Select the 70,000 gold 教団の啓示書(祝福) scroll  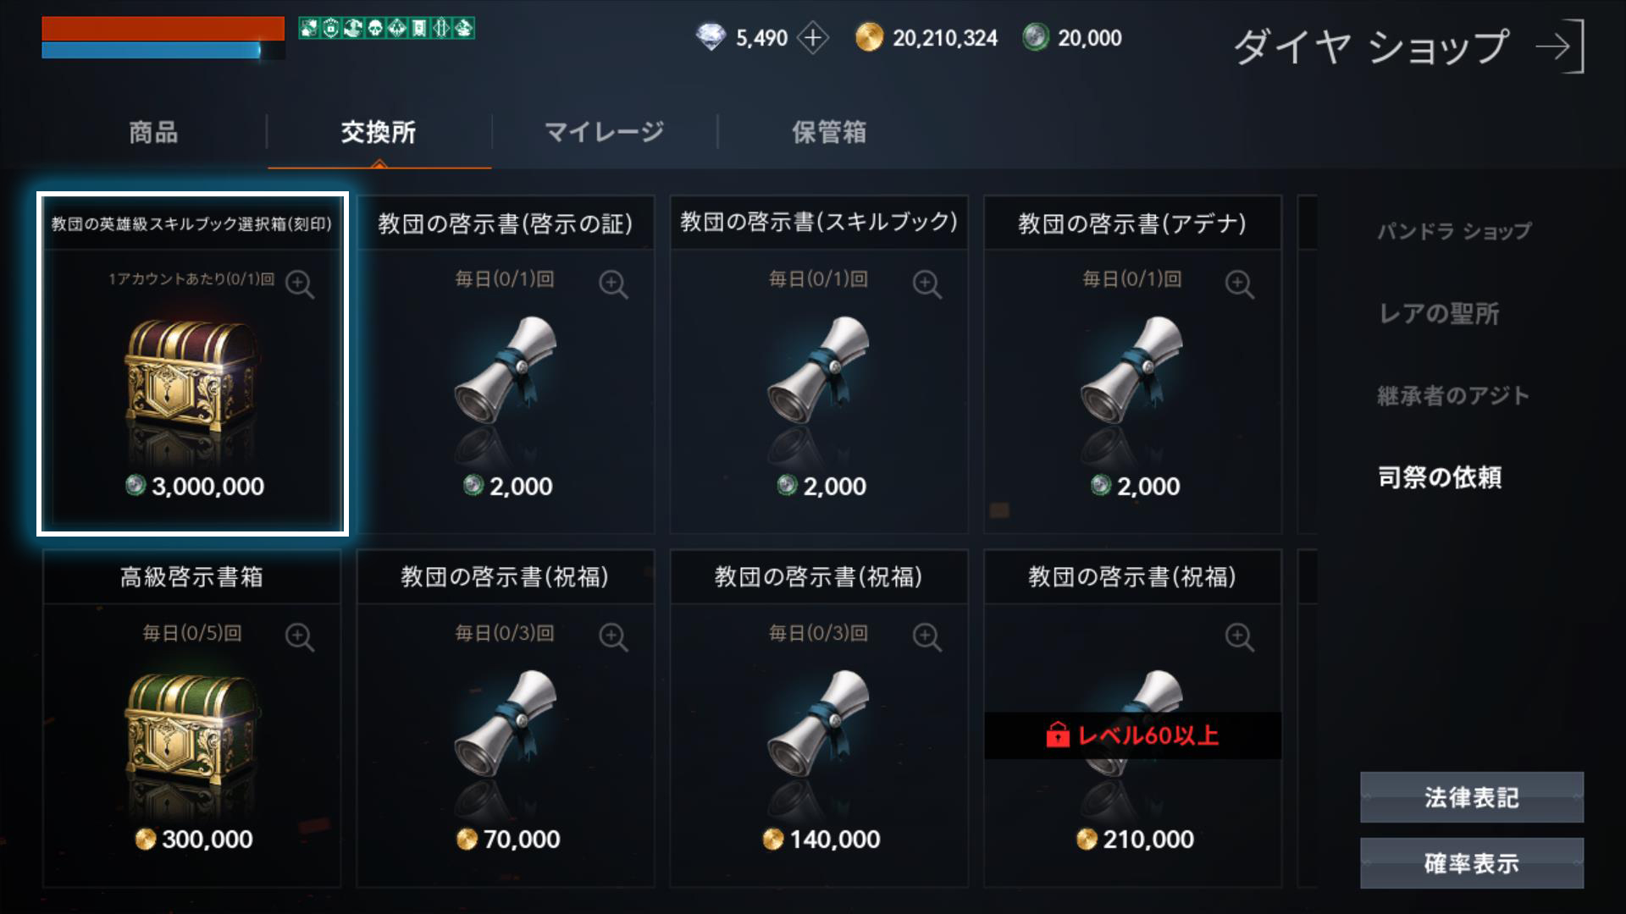click(506, 719)
